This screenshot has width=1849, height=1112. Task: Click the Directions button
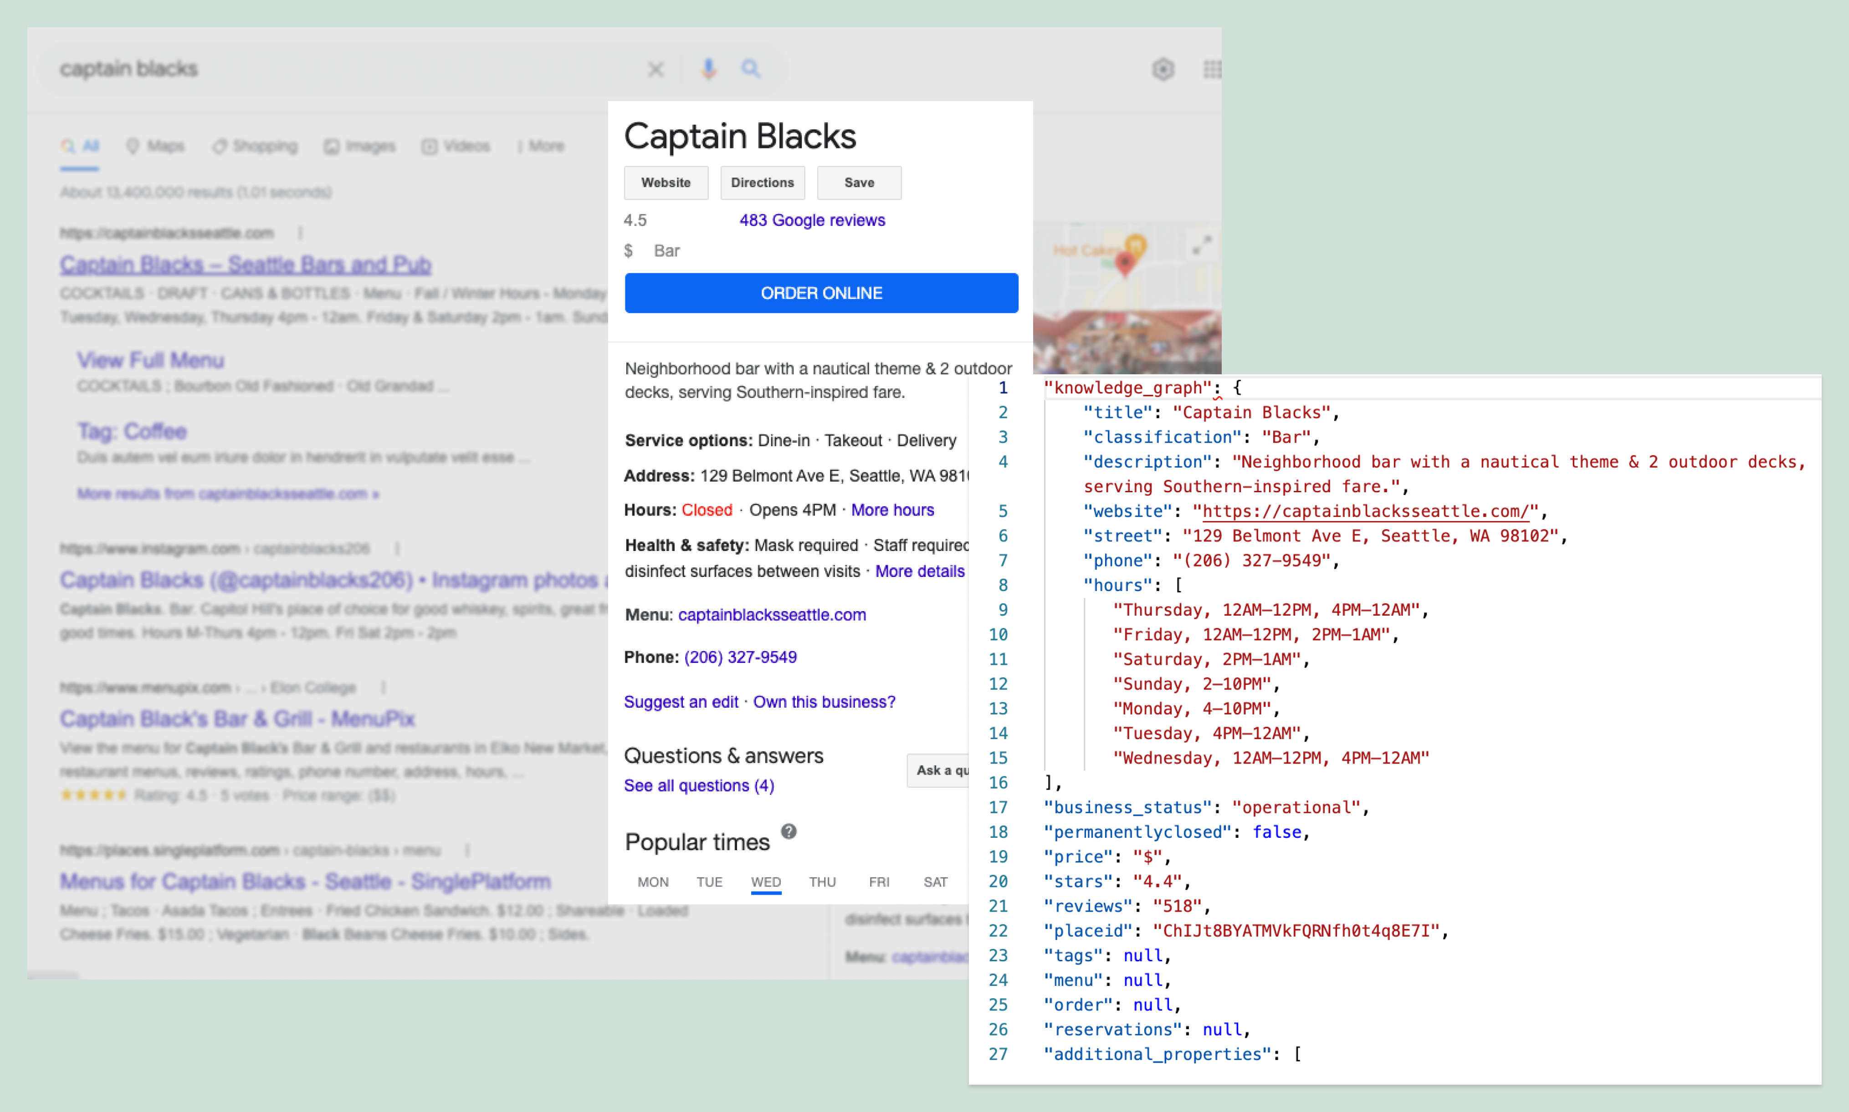point(762,183)
